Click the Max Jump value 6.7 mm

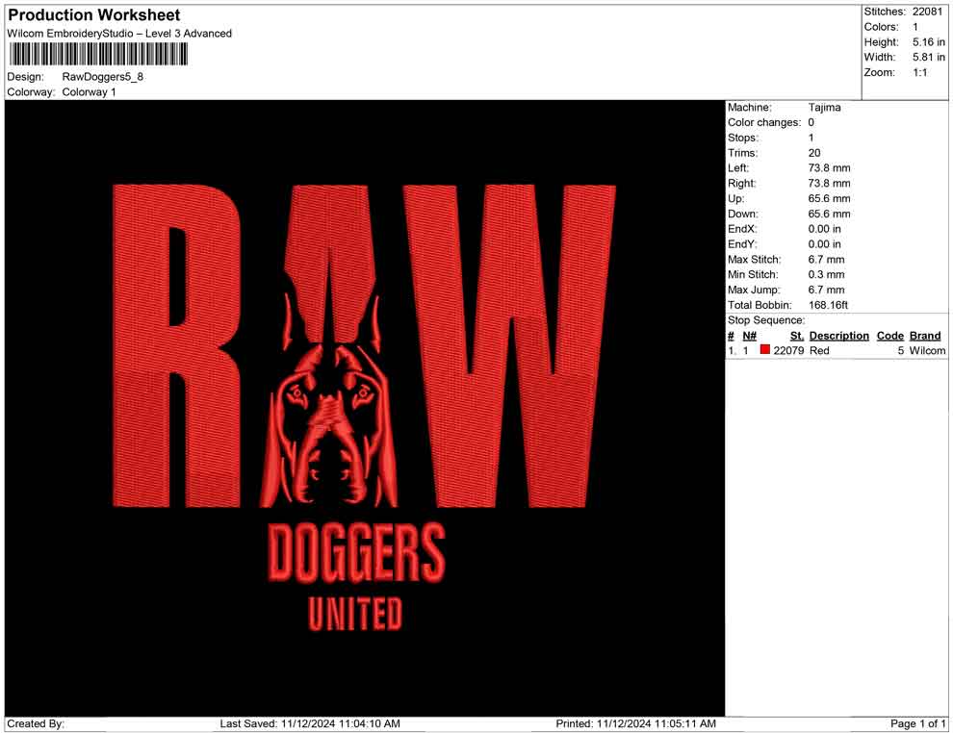(826, 290)
